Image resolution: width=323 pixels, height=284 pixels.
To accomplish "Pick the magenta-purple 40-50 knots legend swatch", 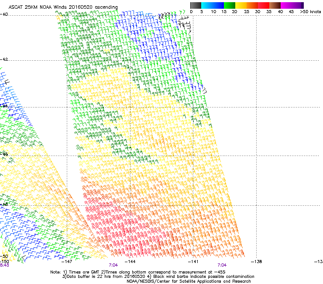I will click(292, 5).
